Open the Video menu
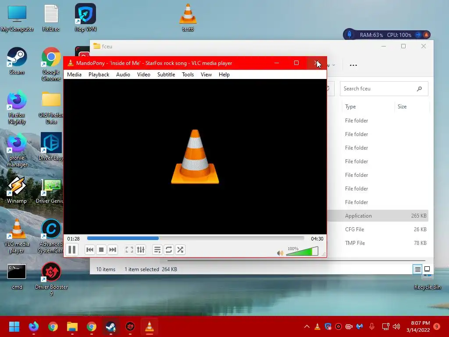 click(143, 75)
